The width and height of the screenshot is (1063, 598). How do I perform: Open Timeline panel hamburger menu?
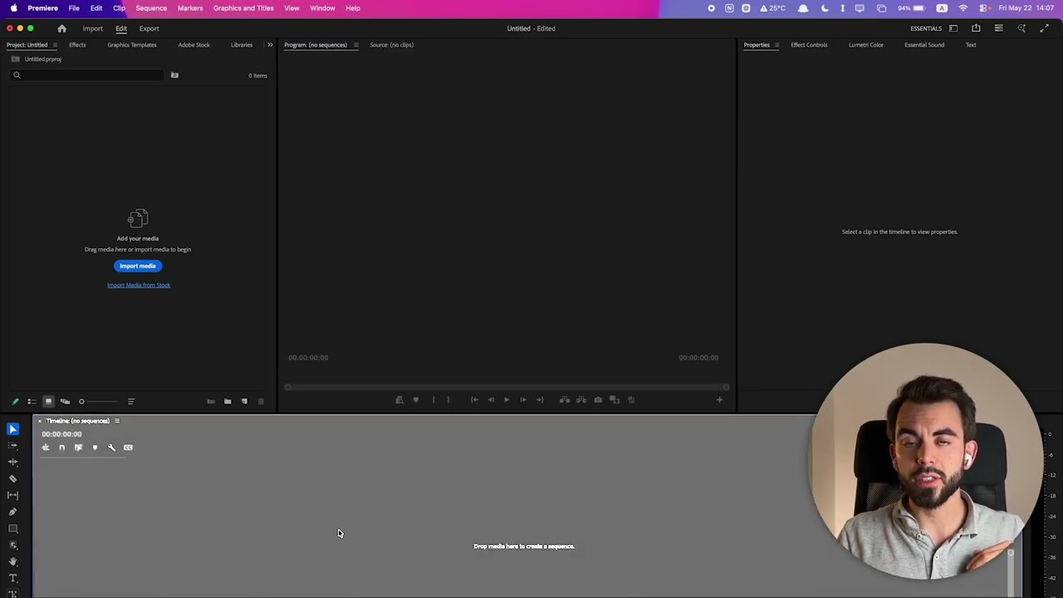coord(117,421)
